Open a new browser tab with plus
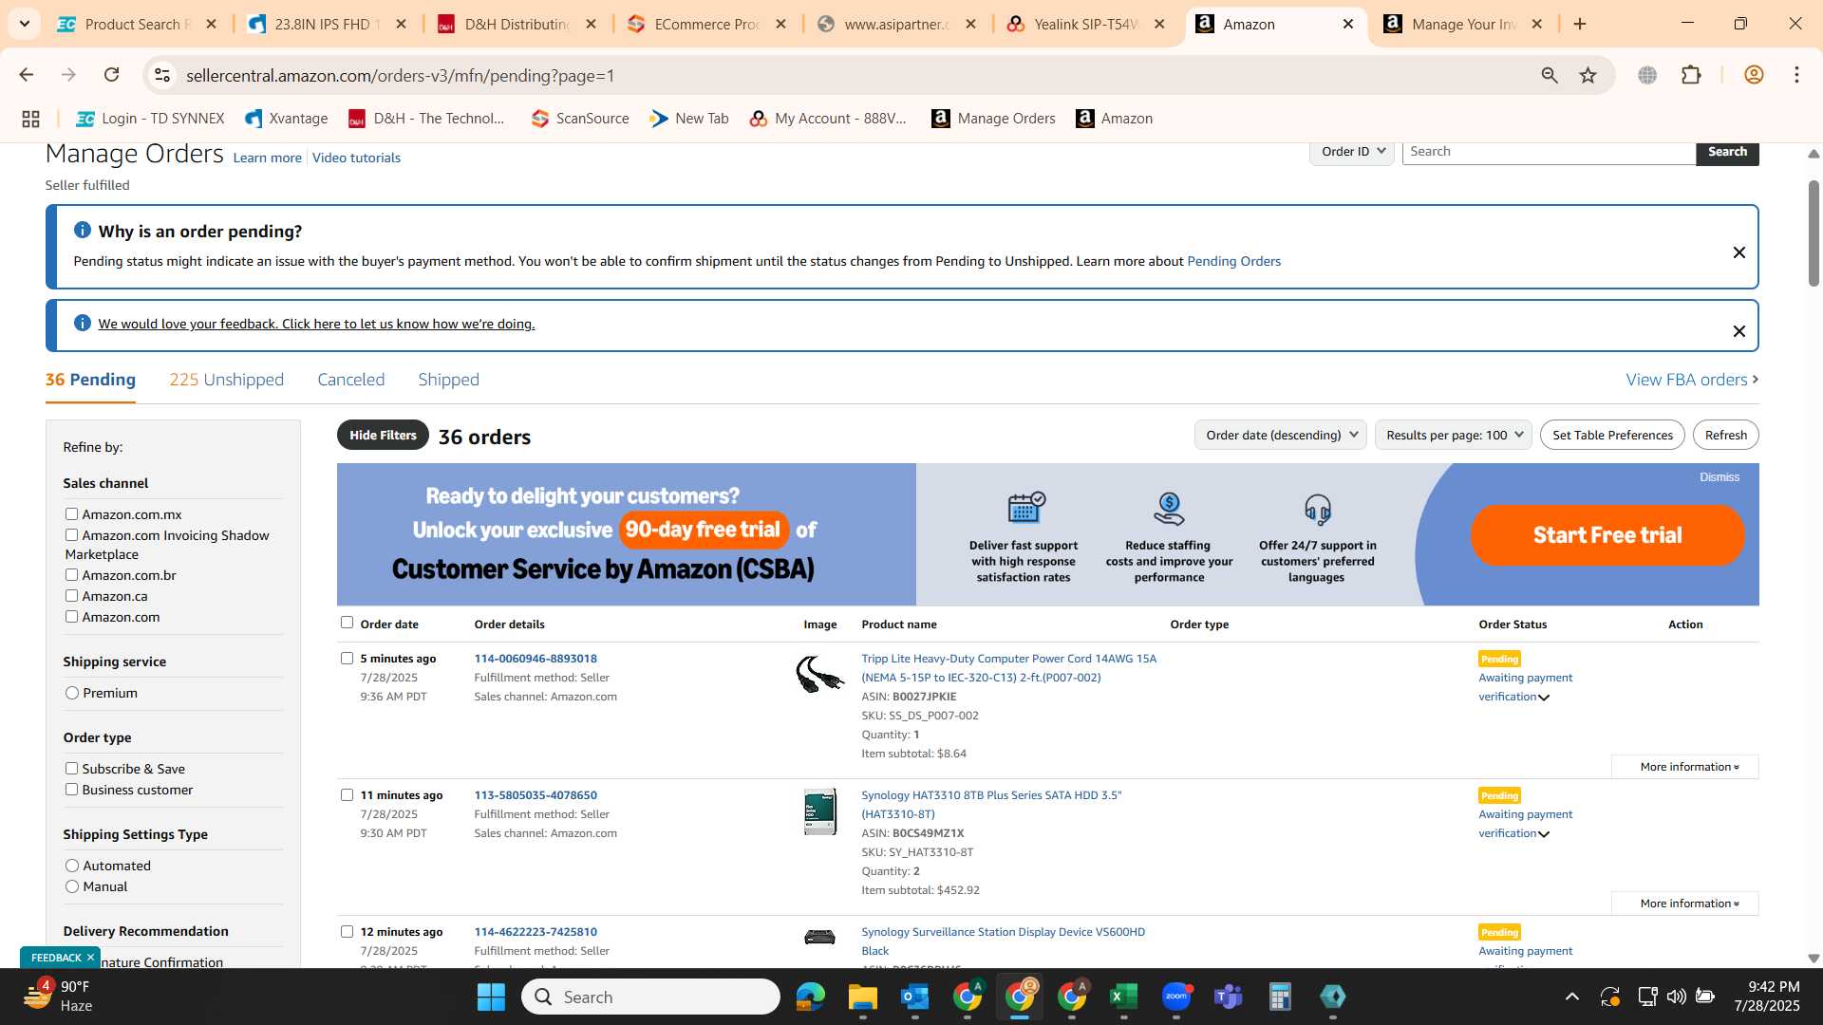Image resolution: width=1823 pixels, height=1025 pixels. [x=1580, y=24]
